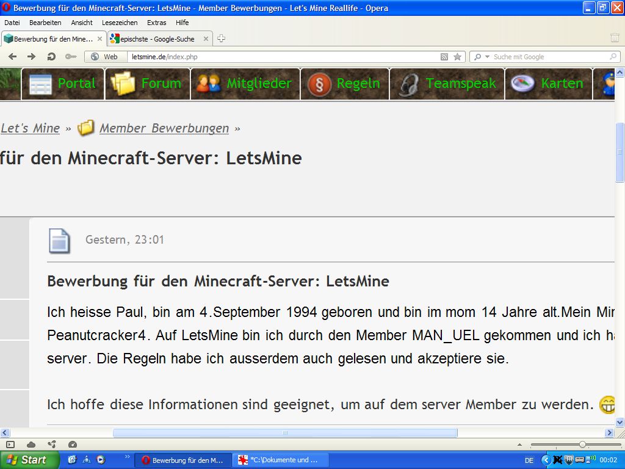The image size is (625, 469).
Task: Click the Windows Start button
Action: click(x=28, y=460)
